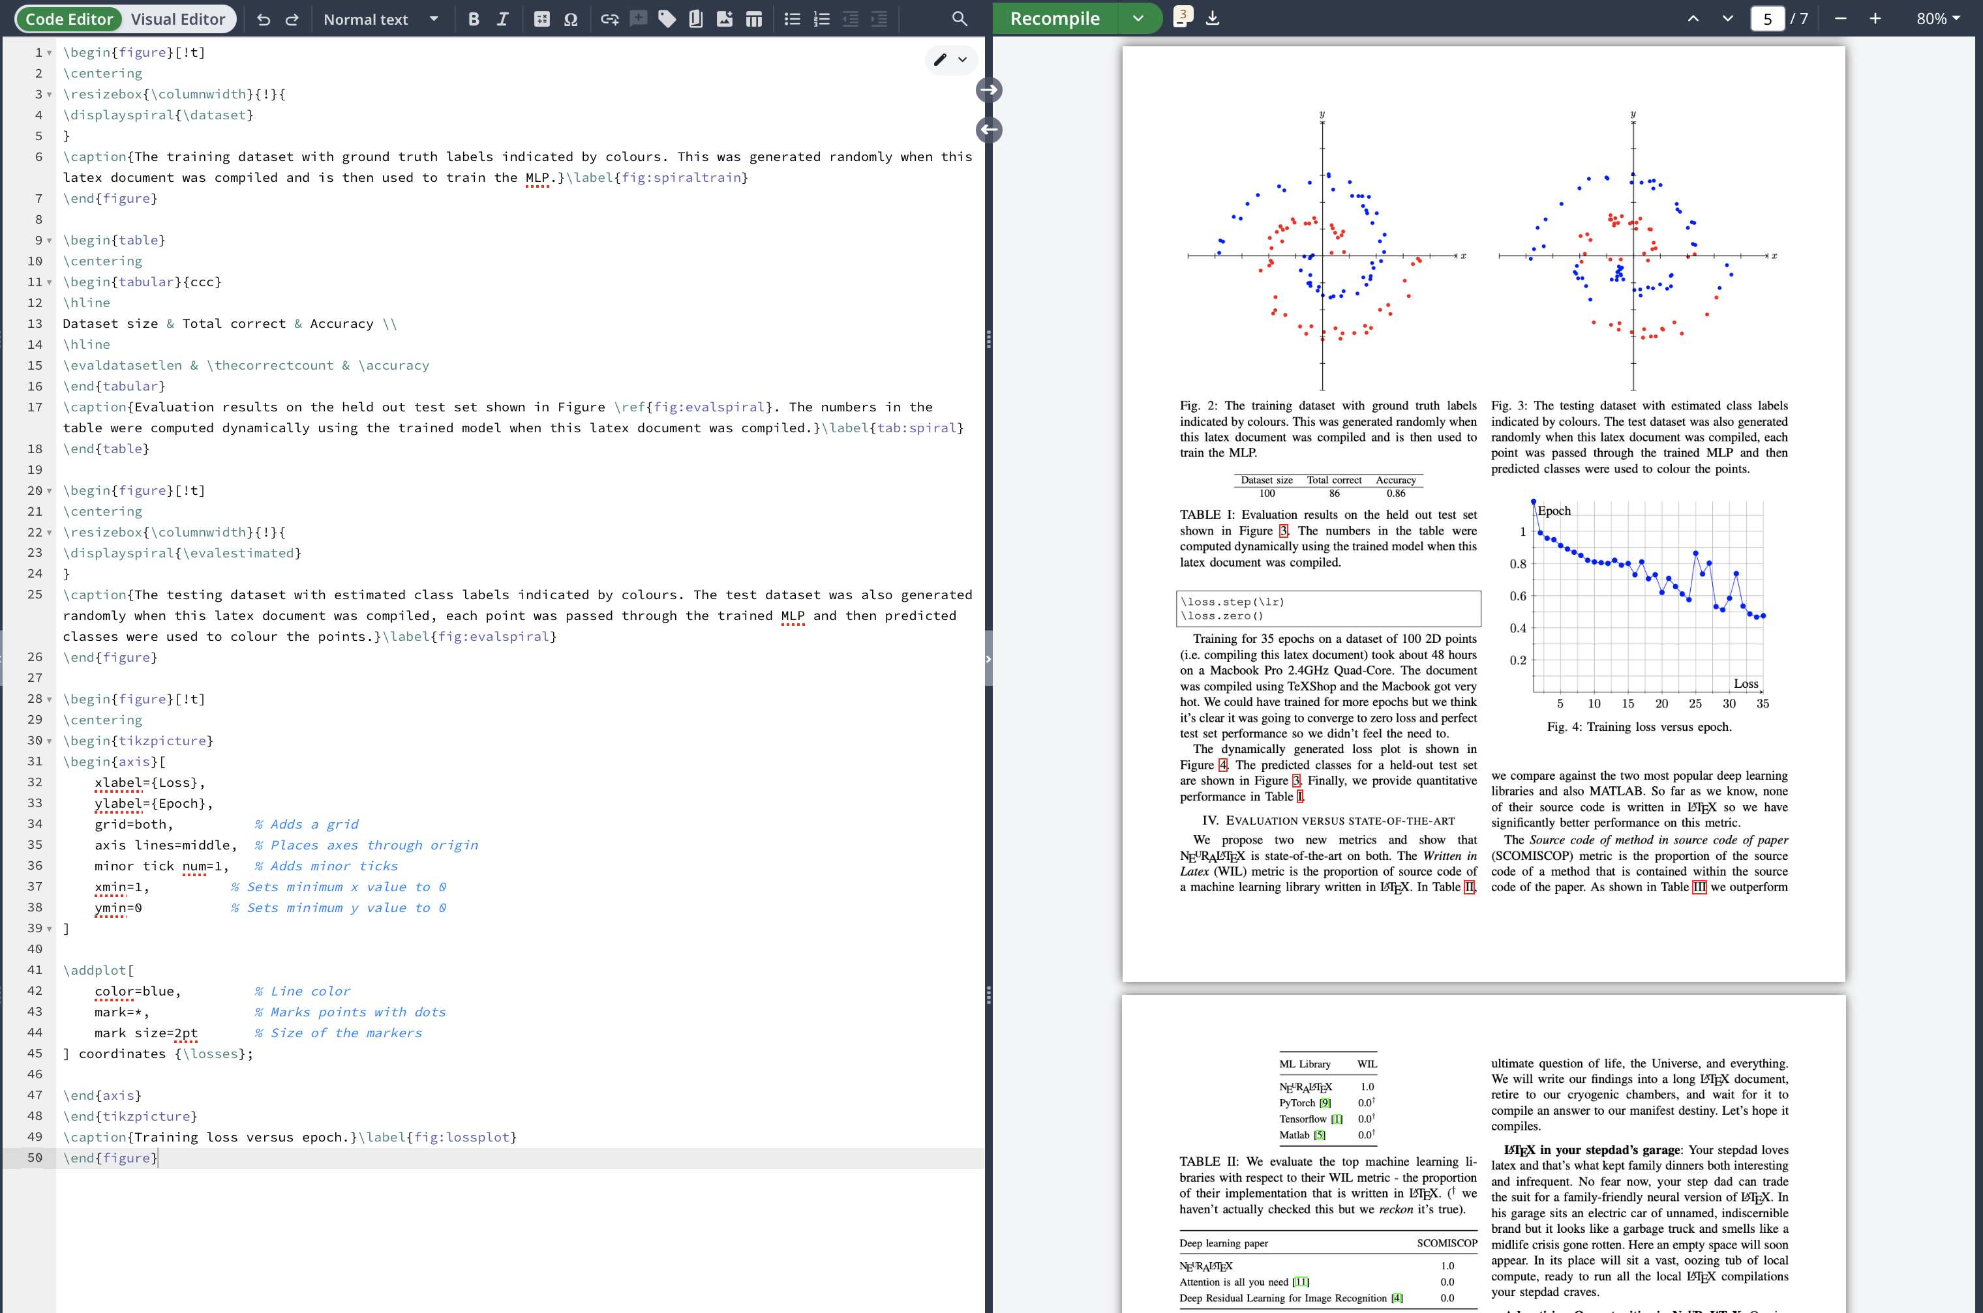Switch to the Visual Editor
1983x1313 pixels.
[177, 18]
